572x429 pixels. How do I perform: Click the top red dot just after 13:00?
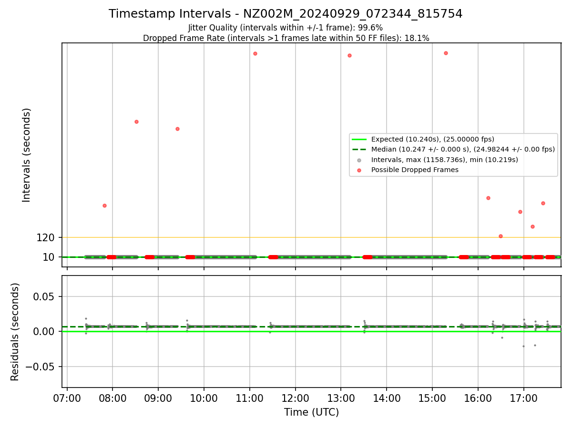tap(349, 55)
